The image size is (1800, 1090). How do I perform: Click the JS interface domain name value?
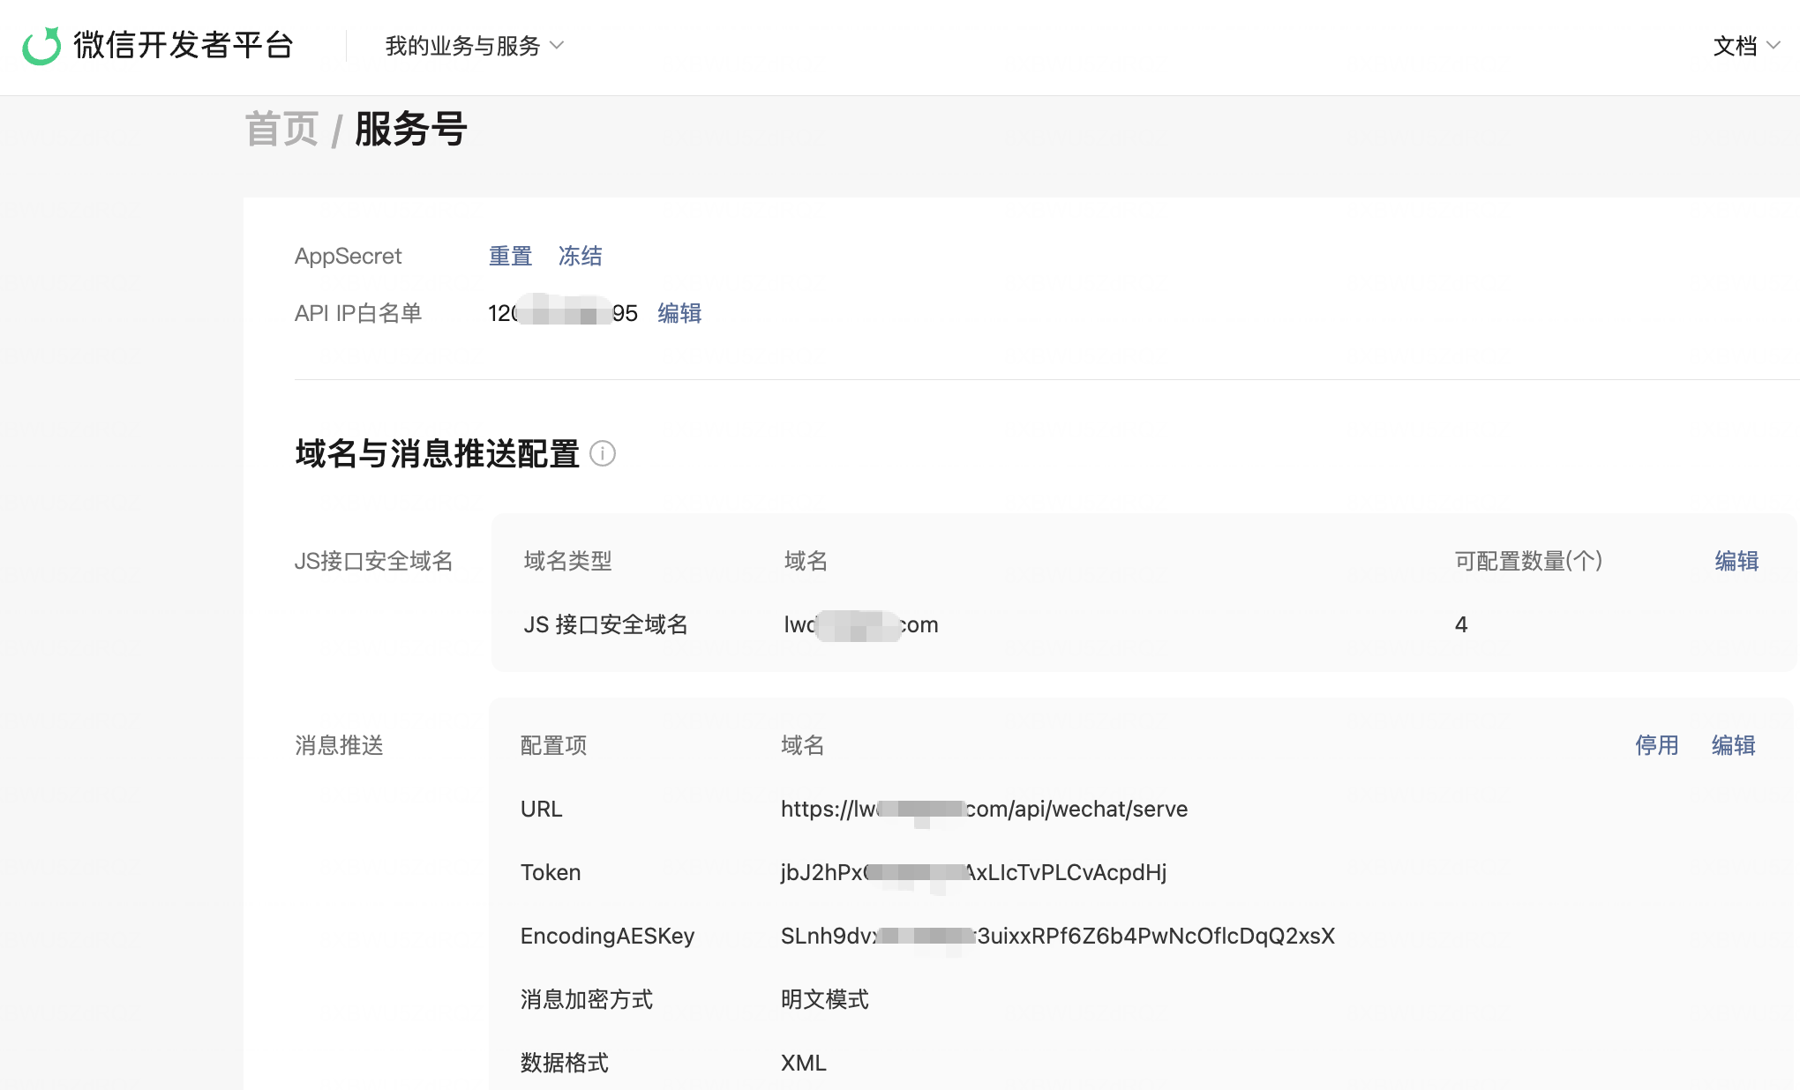pyautogui.click(x=860, y=625)
